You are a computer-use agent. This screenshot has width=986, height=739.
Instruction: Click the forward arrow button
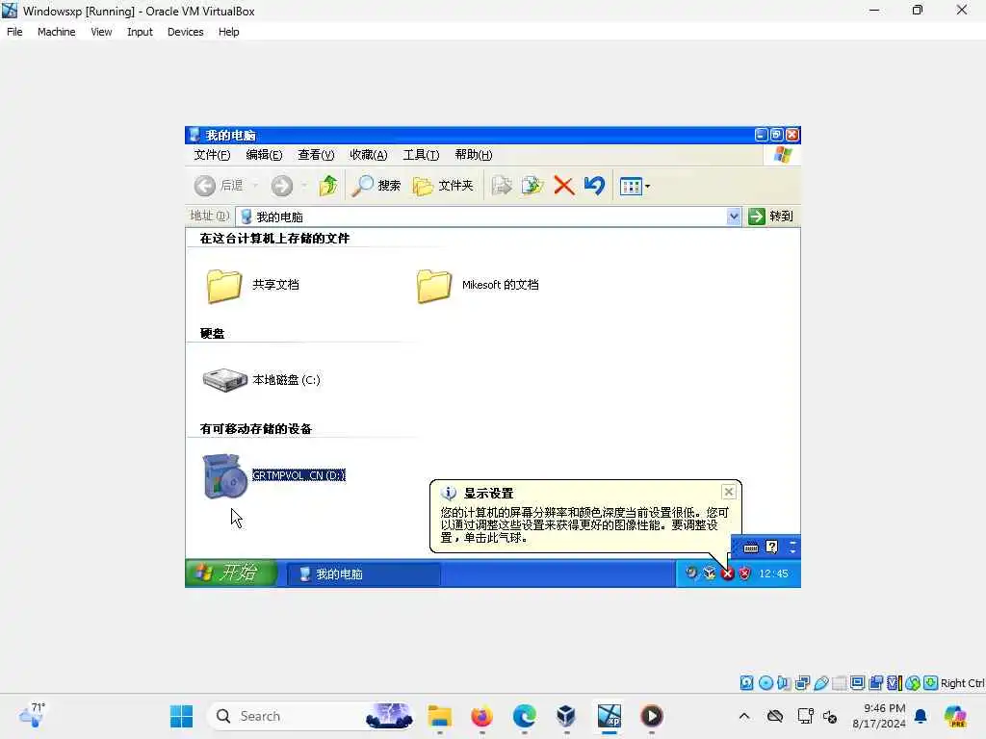tap(282, 186)
